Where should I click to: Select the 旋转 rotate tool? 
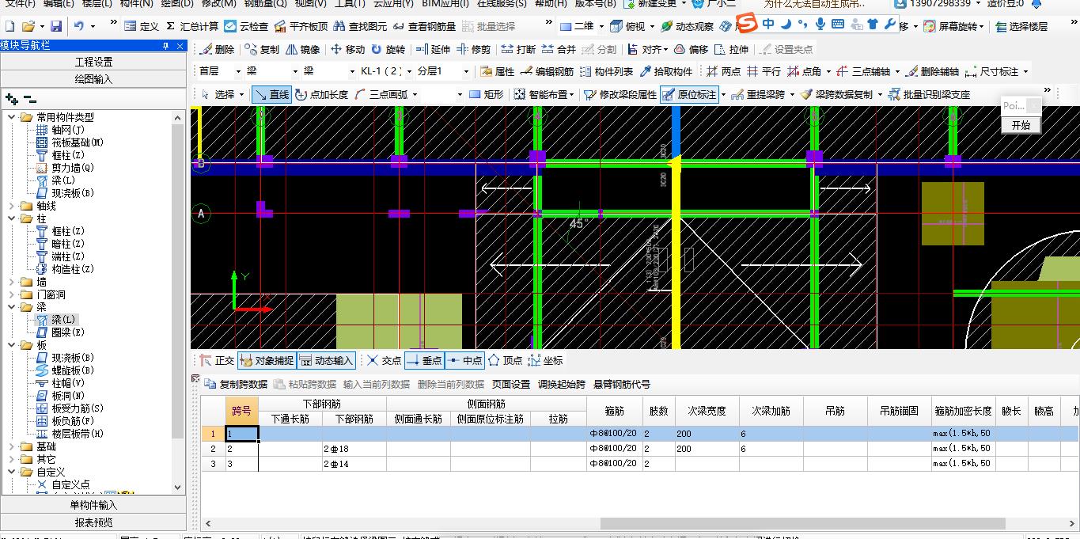(388, 49)
